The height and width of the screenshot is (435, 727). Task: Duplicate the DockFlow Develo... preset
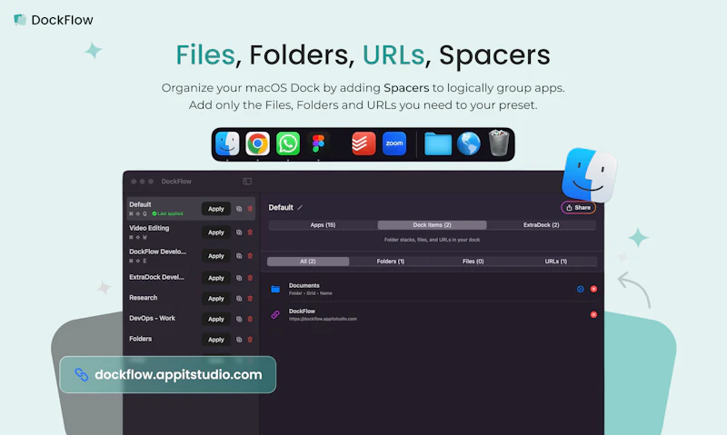tap(239, 256)
